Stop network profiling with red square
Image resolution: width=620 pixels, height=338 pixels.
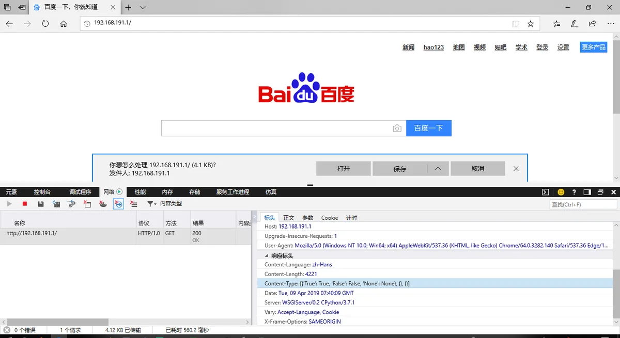tap(24, 204)
